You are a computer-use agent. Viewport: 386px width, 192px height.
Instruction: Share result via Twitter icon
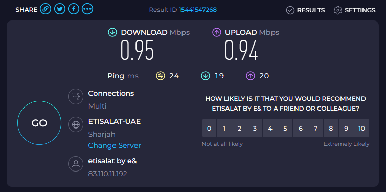click(x=59, y=9)
